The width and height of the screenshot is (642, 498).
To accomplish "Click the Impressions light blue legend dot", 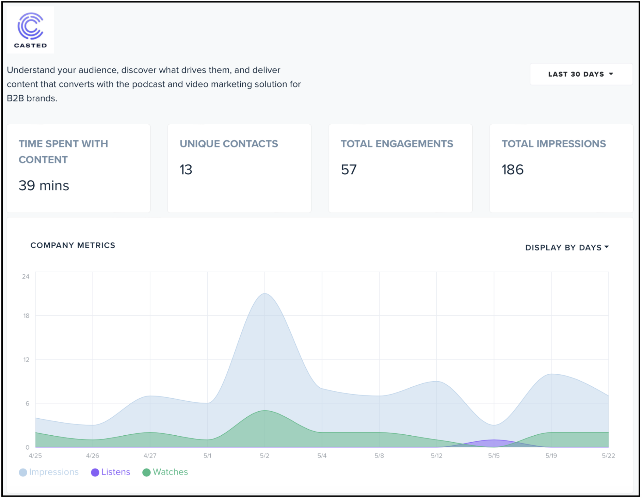I will click(23, 472).
